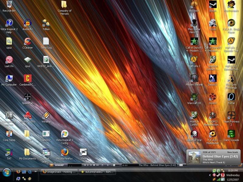Show hidden system tray icons arrow
Viewport: 243px width, 182px height.
210,175
